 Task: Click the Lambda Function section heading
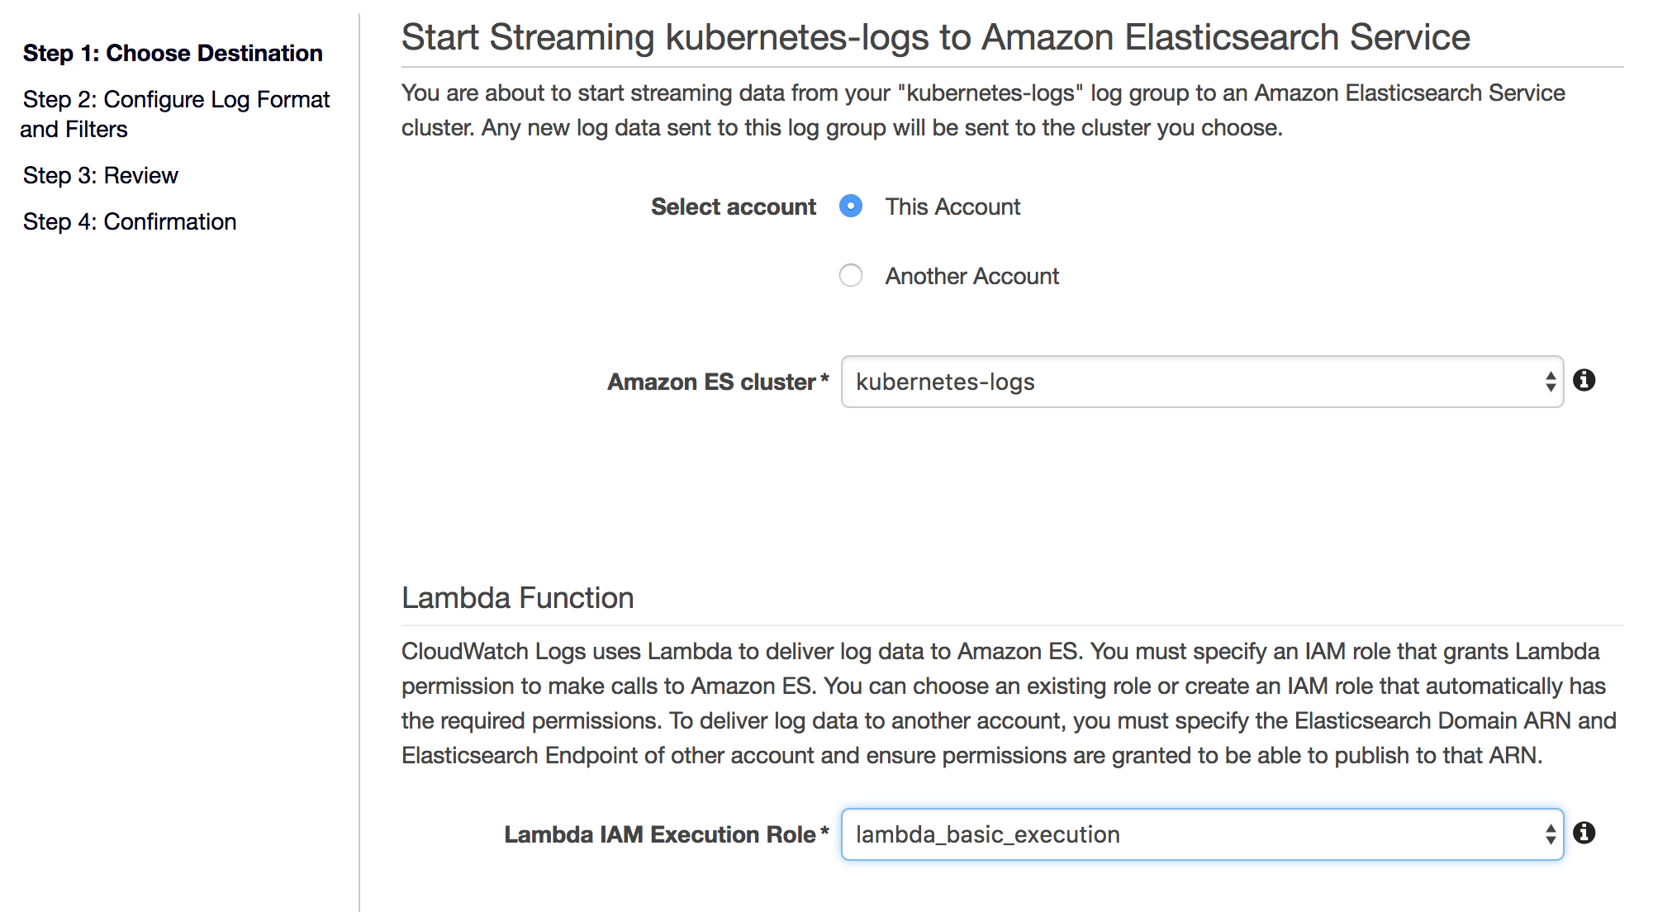pyautogui.click(x=517, y=596)
